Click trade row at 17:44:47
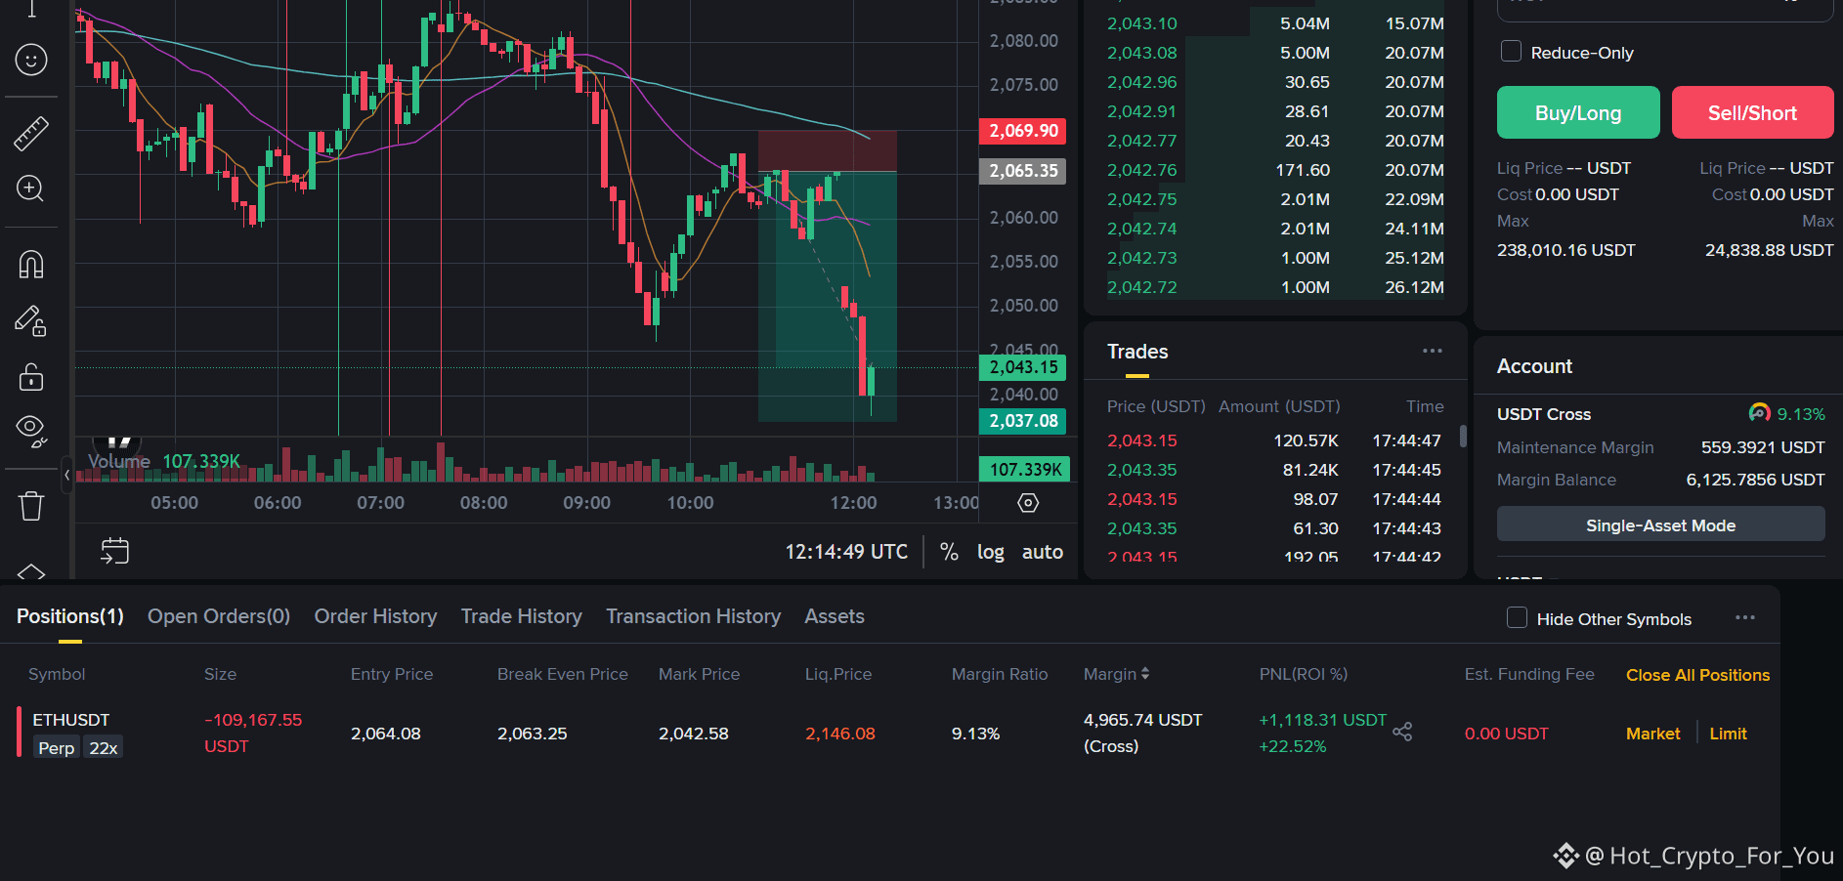 coord(1274,440)
